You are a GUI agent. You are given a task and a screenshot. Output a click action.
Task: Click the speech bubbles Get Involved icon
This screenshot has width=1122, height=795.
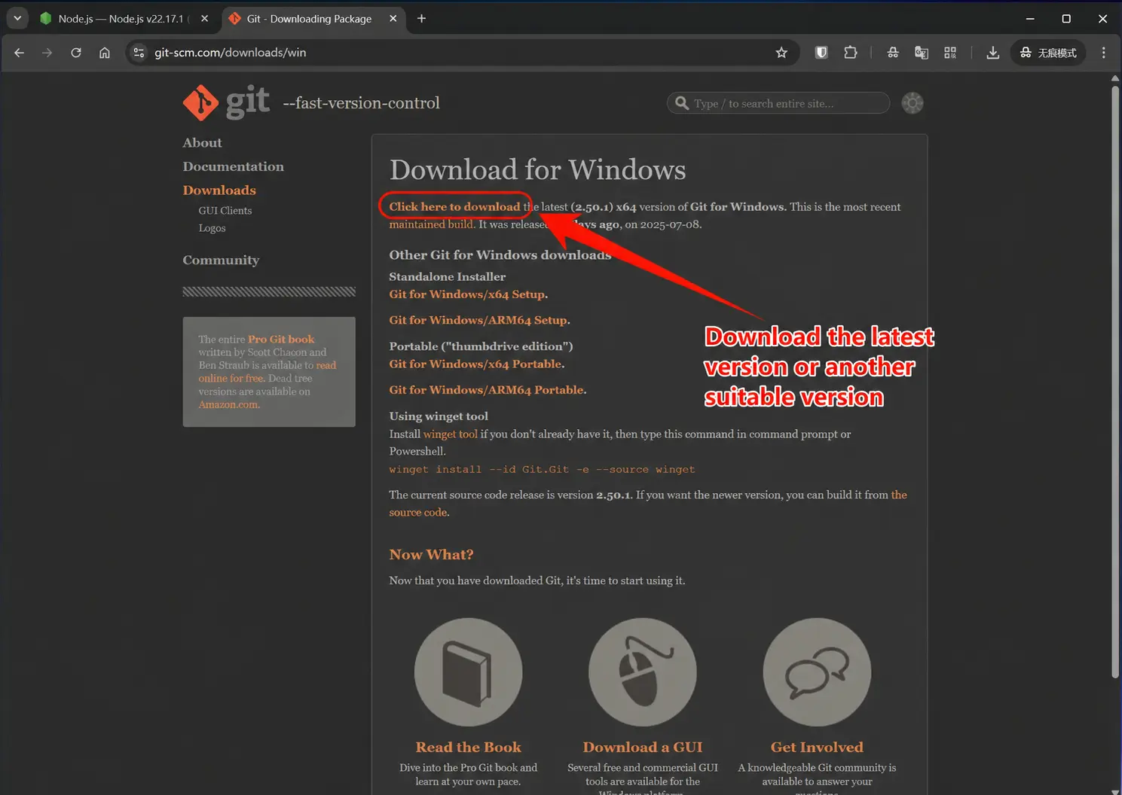coord(817,672)
